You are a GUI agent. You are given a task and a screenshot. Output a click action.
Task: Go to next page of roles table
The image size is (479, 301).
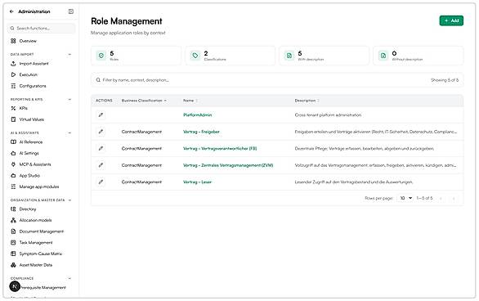[454, 199]
